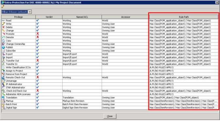Screen dimensions: 220x121
Task: Click the Delete privilege red X icon
Action: click(3, 27)
